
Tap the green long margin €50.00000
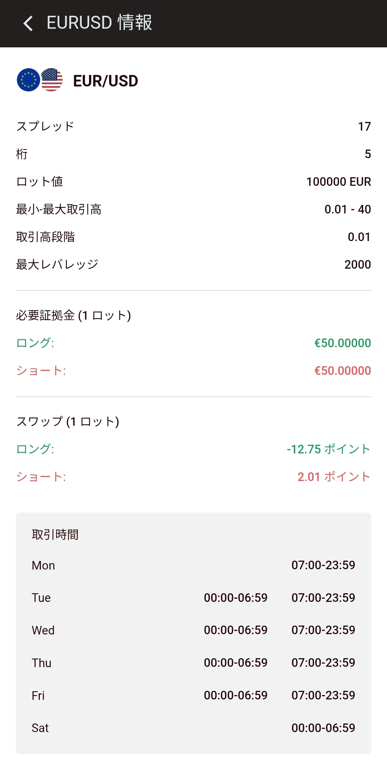[342, 343]
